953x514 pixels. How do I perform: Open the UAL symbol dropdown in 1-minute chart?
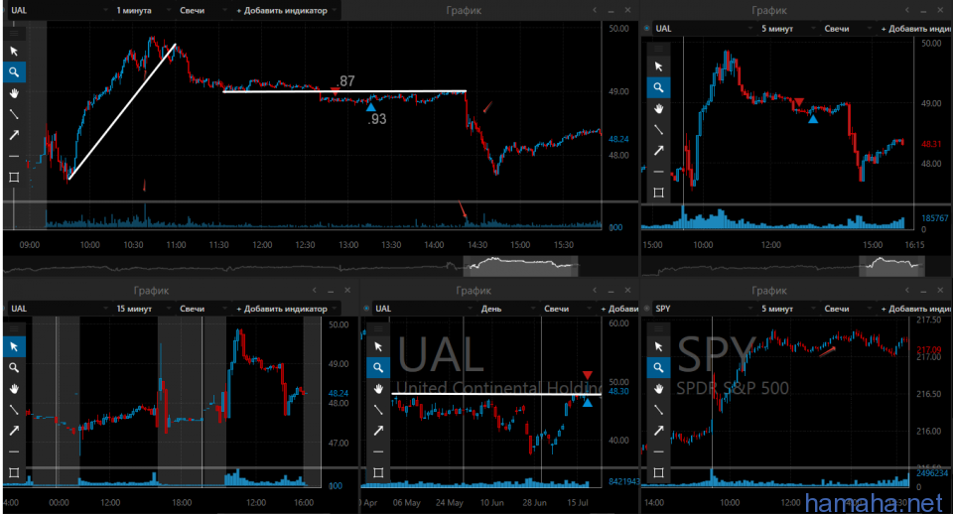coord(59,10)
